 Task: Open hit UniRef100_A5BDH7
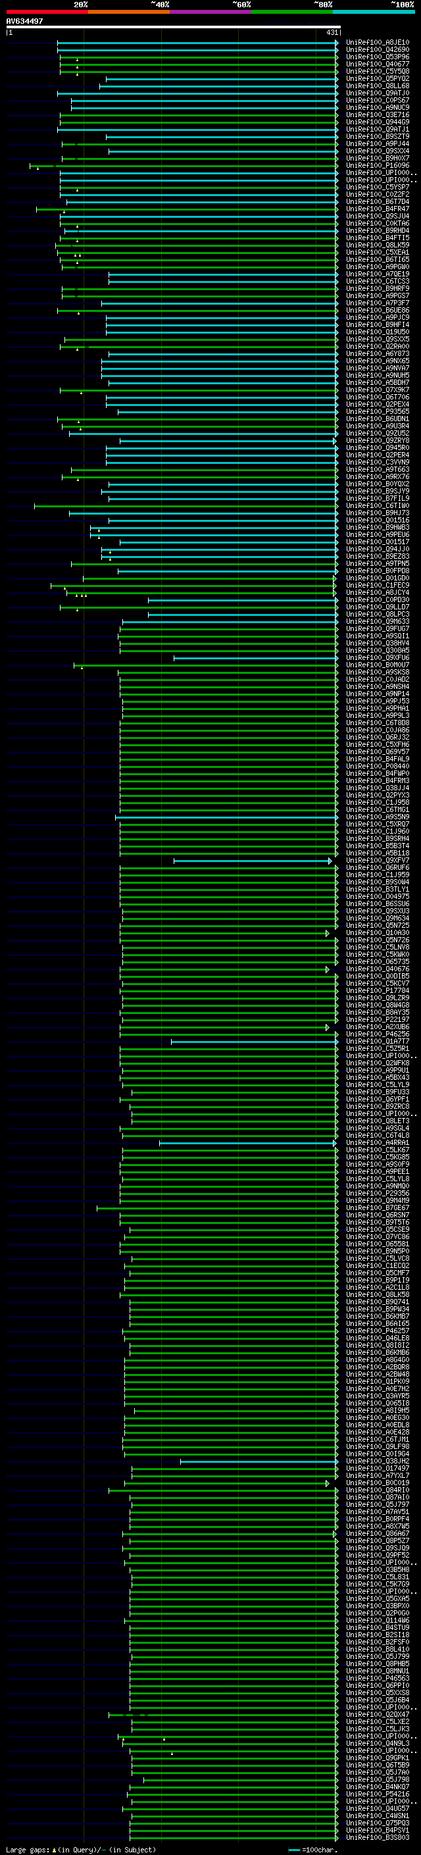click(378, 382)
